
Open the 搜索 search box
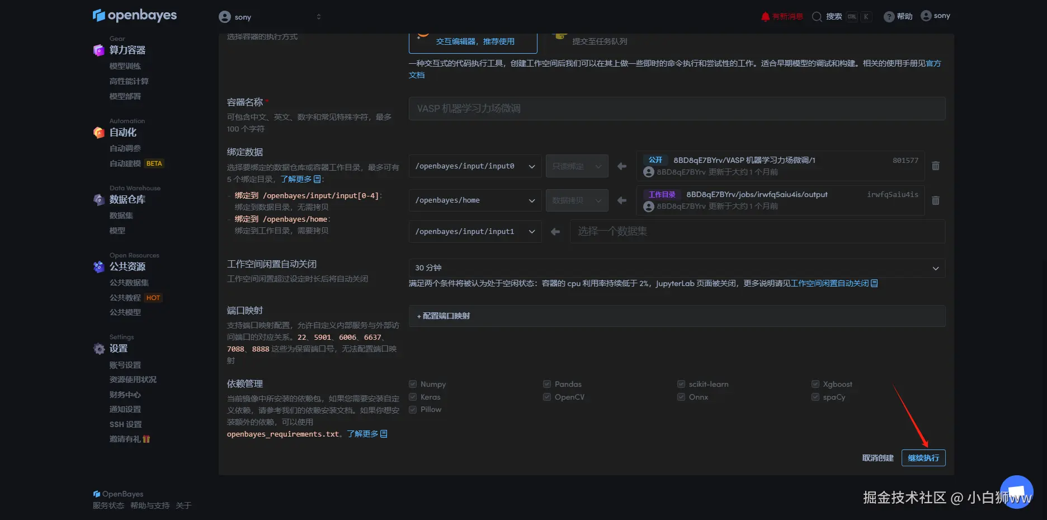click(841, 16)
